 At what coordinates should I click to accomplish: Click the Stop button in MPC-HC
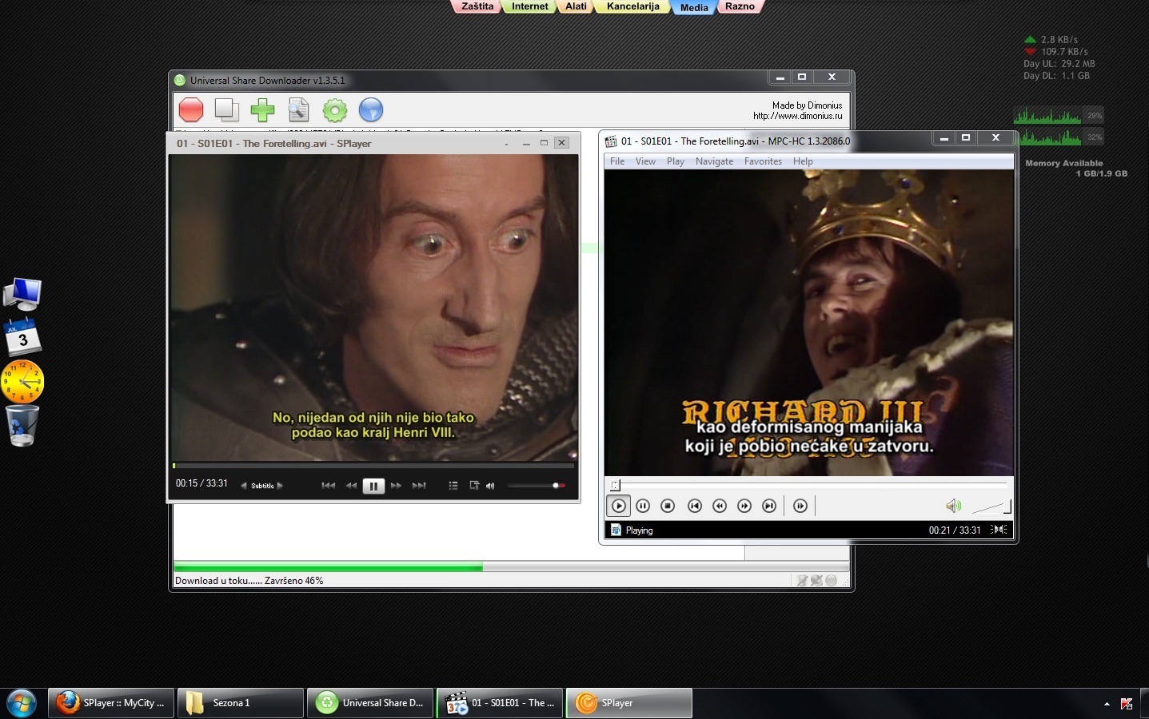[x=668, y=506]
